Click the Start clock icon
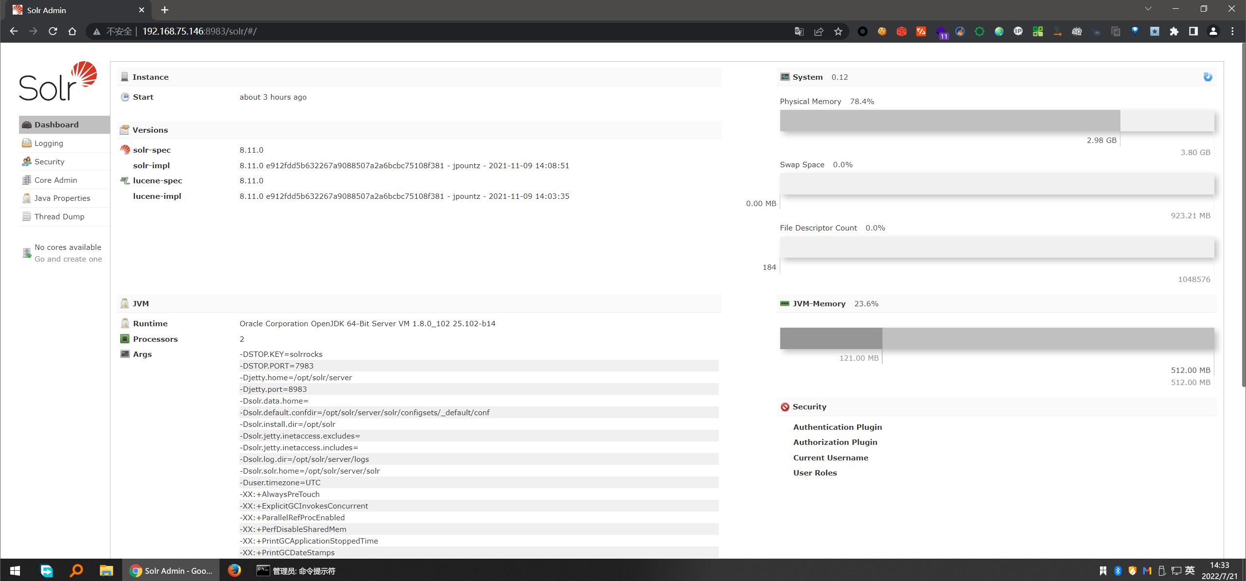This screenshot has width=1246, height=581. click(125, 97)
